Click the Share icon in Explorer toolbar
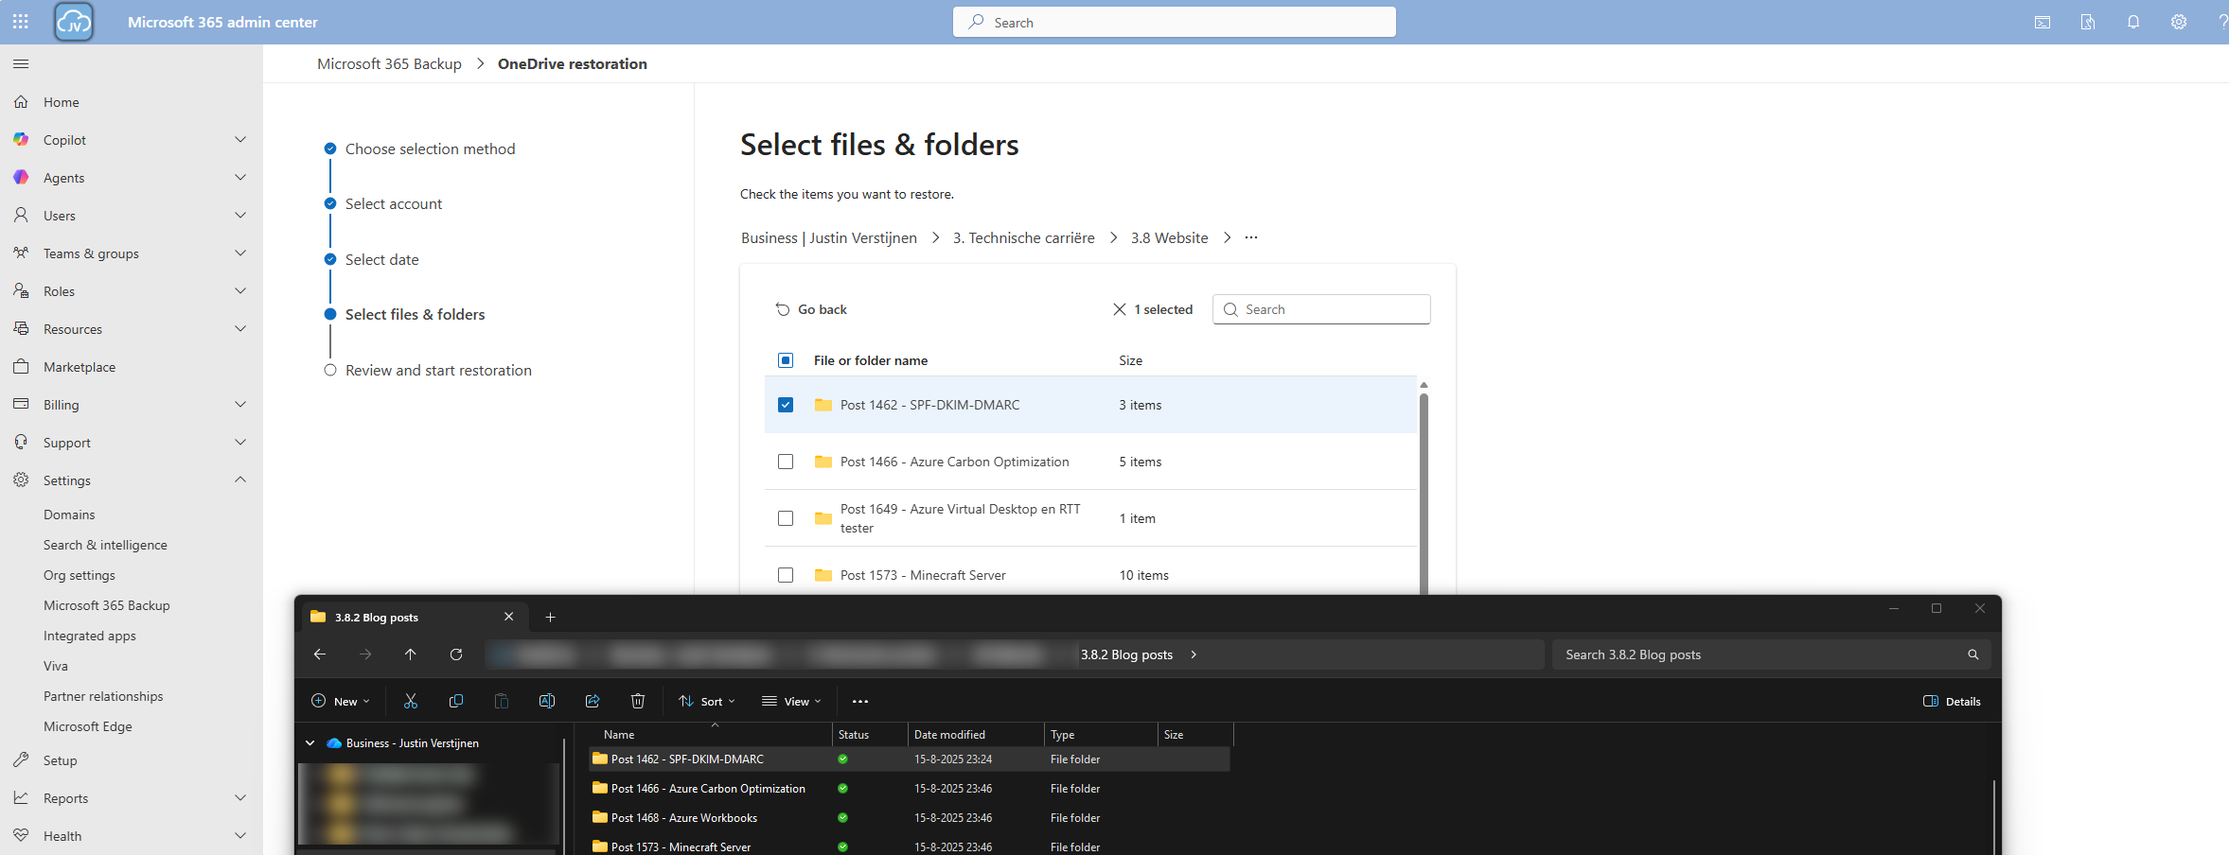 tap(593, 701)
